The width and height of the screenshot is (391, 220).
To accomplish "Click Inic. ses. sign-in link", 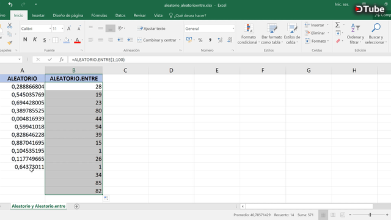I will tap(342, 4).
